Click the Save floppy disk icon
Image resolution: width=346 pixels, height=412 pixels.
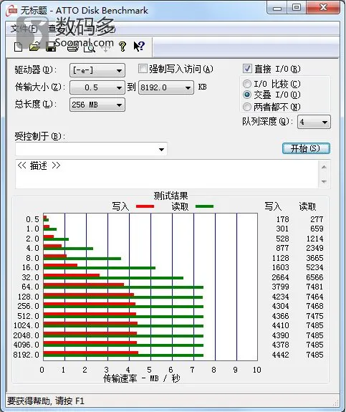pyautogui.click(x=52, y=47)
